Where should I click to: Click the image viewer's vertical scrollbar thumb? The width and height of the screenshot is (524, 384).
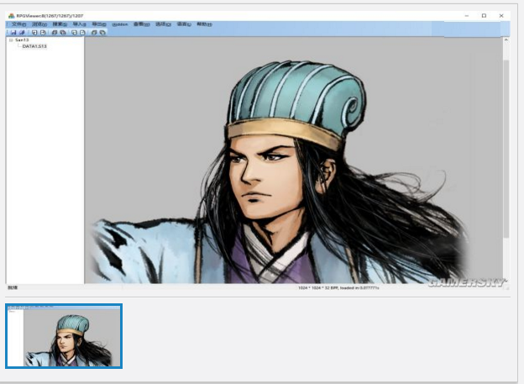tap(506, 149)
